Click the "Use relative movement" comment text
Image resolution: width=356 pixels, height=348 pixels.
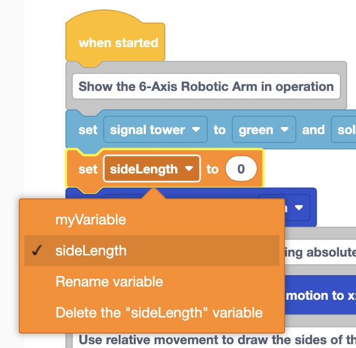[x=217, y=340]
